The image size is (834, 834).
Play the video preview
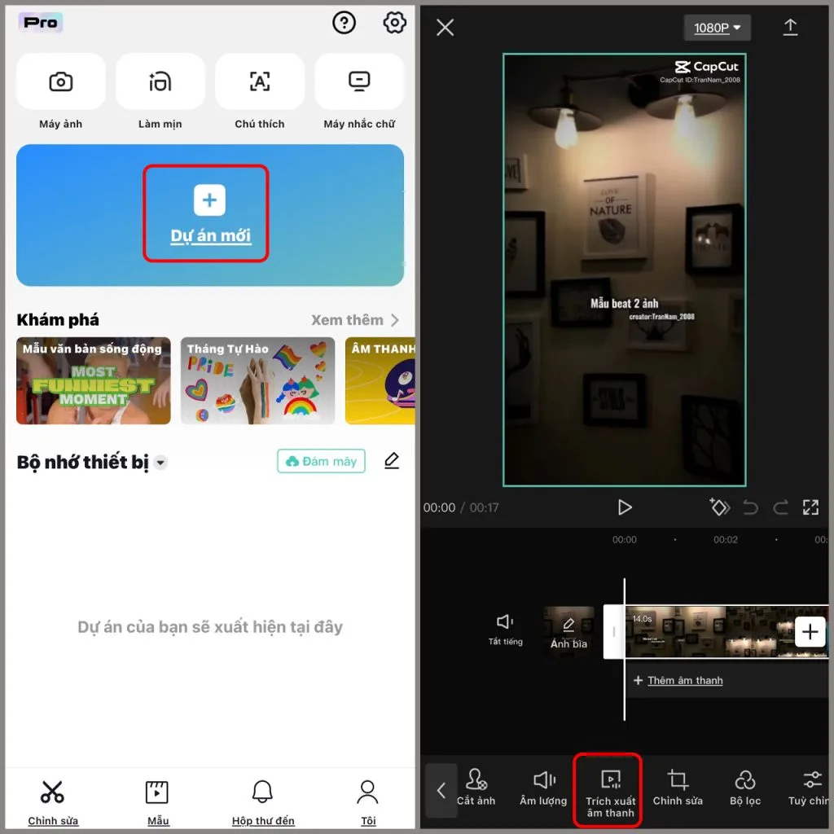[x=625, y=507]
